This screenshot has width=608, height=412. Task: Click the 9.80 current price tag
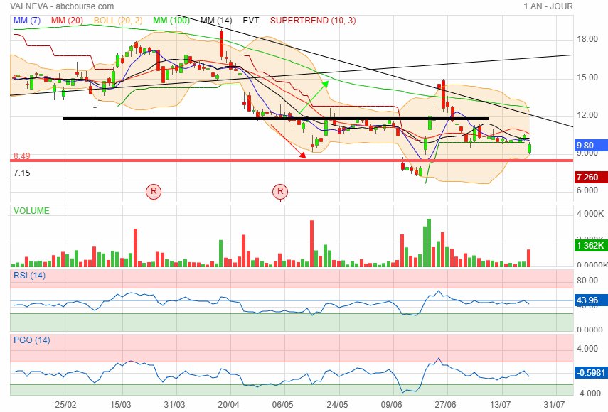click(x=591, y=146)
